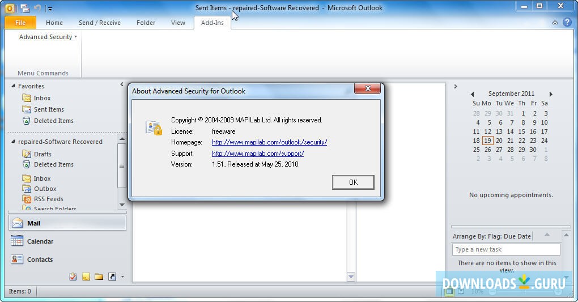This screenshot has height=302, width=578.
Task: Select September 19 in the date navigator
Action: [x=487, y=141]
